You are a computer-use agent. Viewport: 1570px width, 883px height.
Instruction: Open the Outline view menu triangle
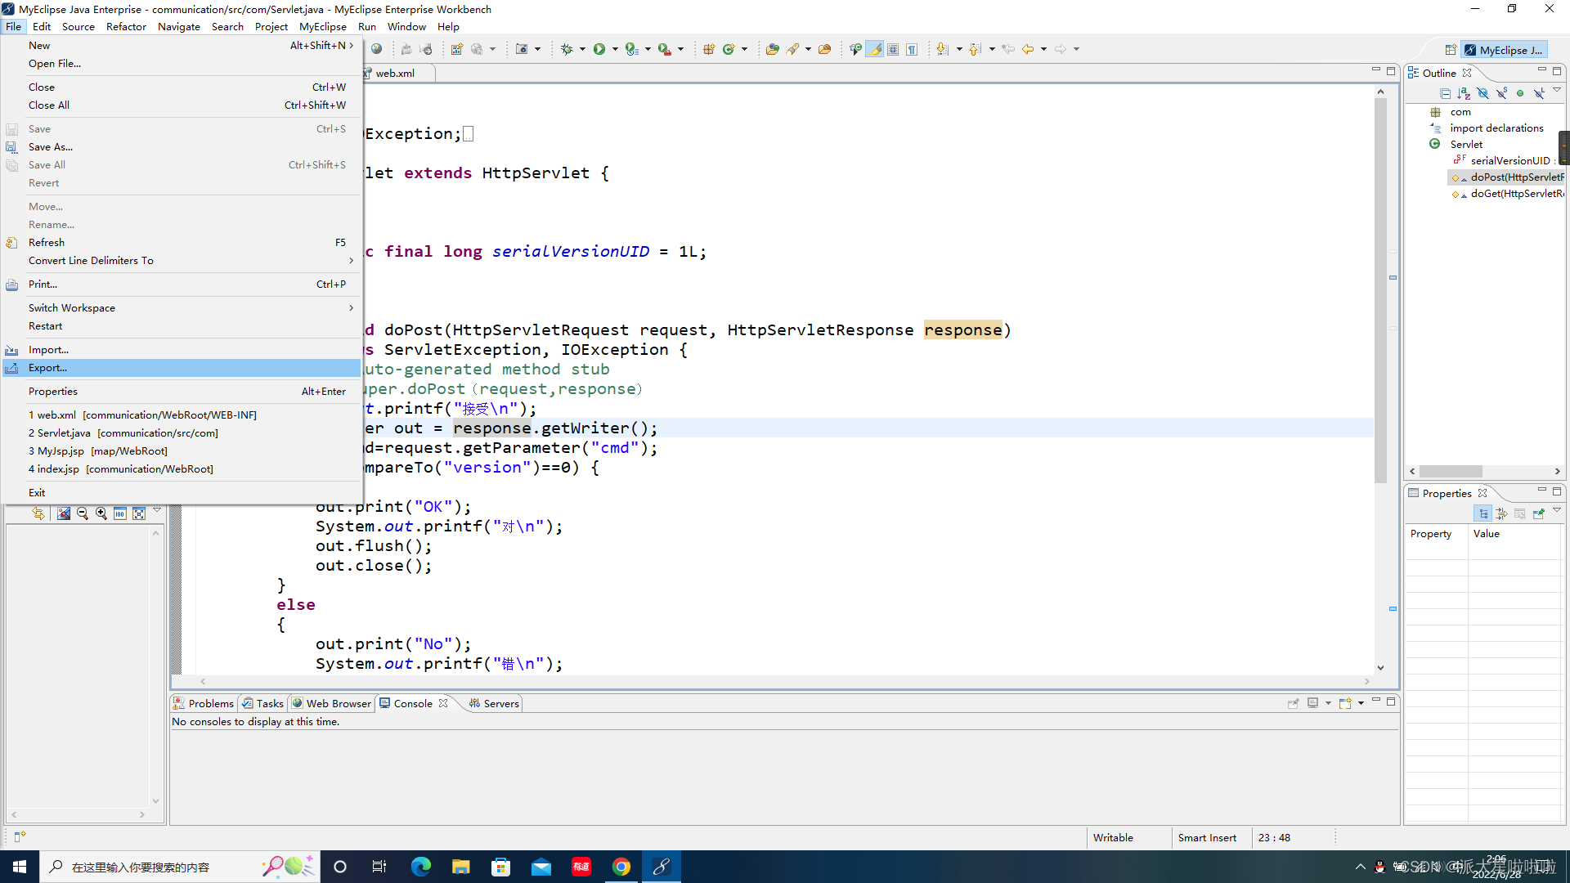point(1557,91)
